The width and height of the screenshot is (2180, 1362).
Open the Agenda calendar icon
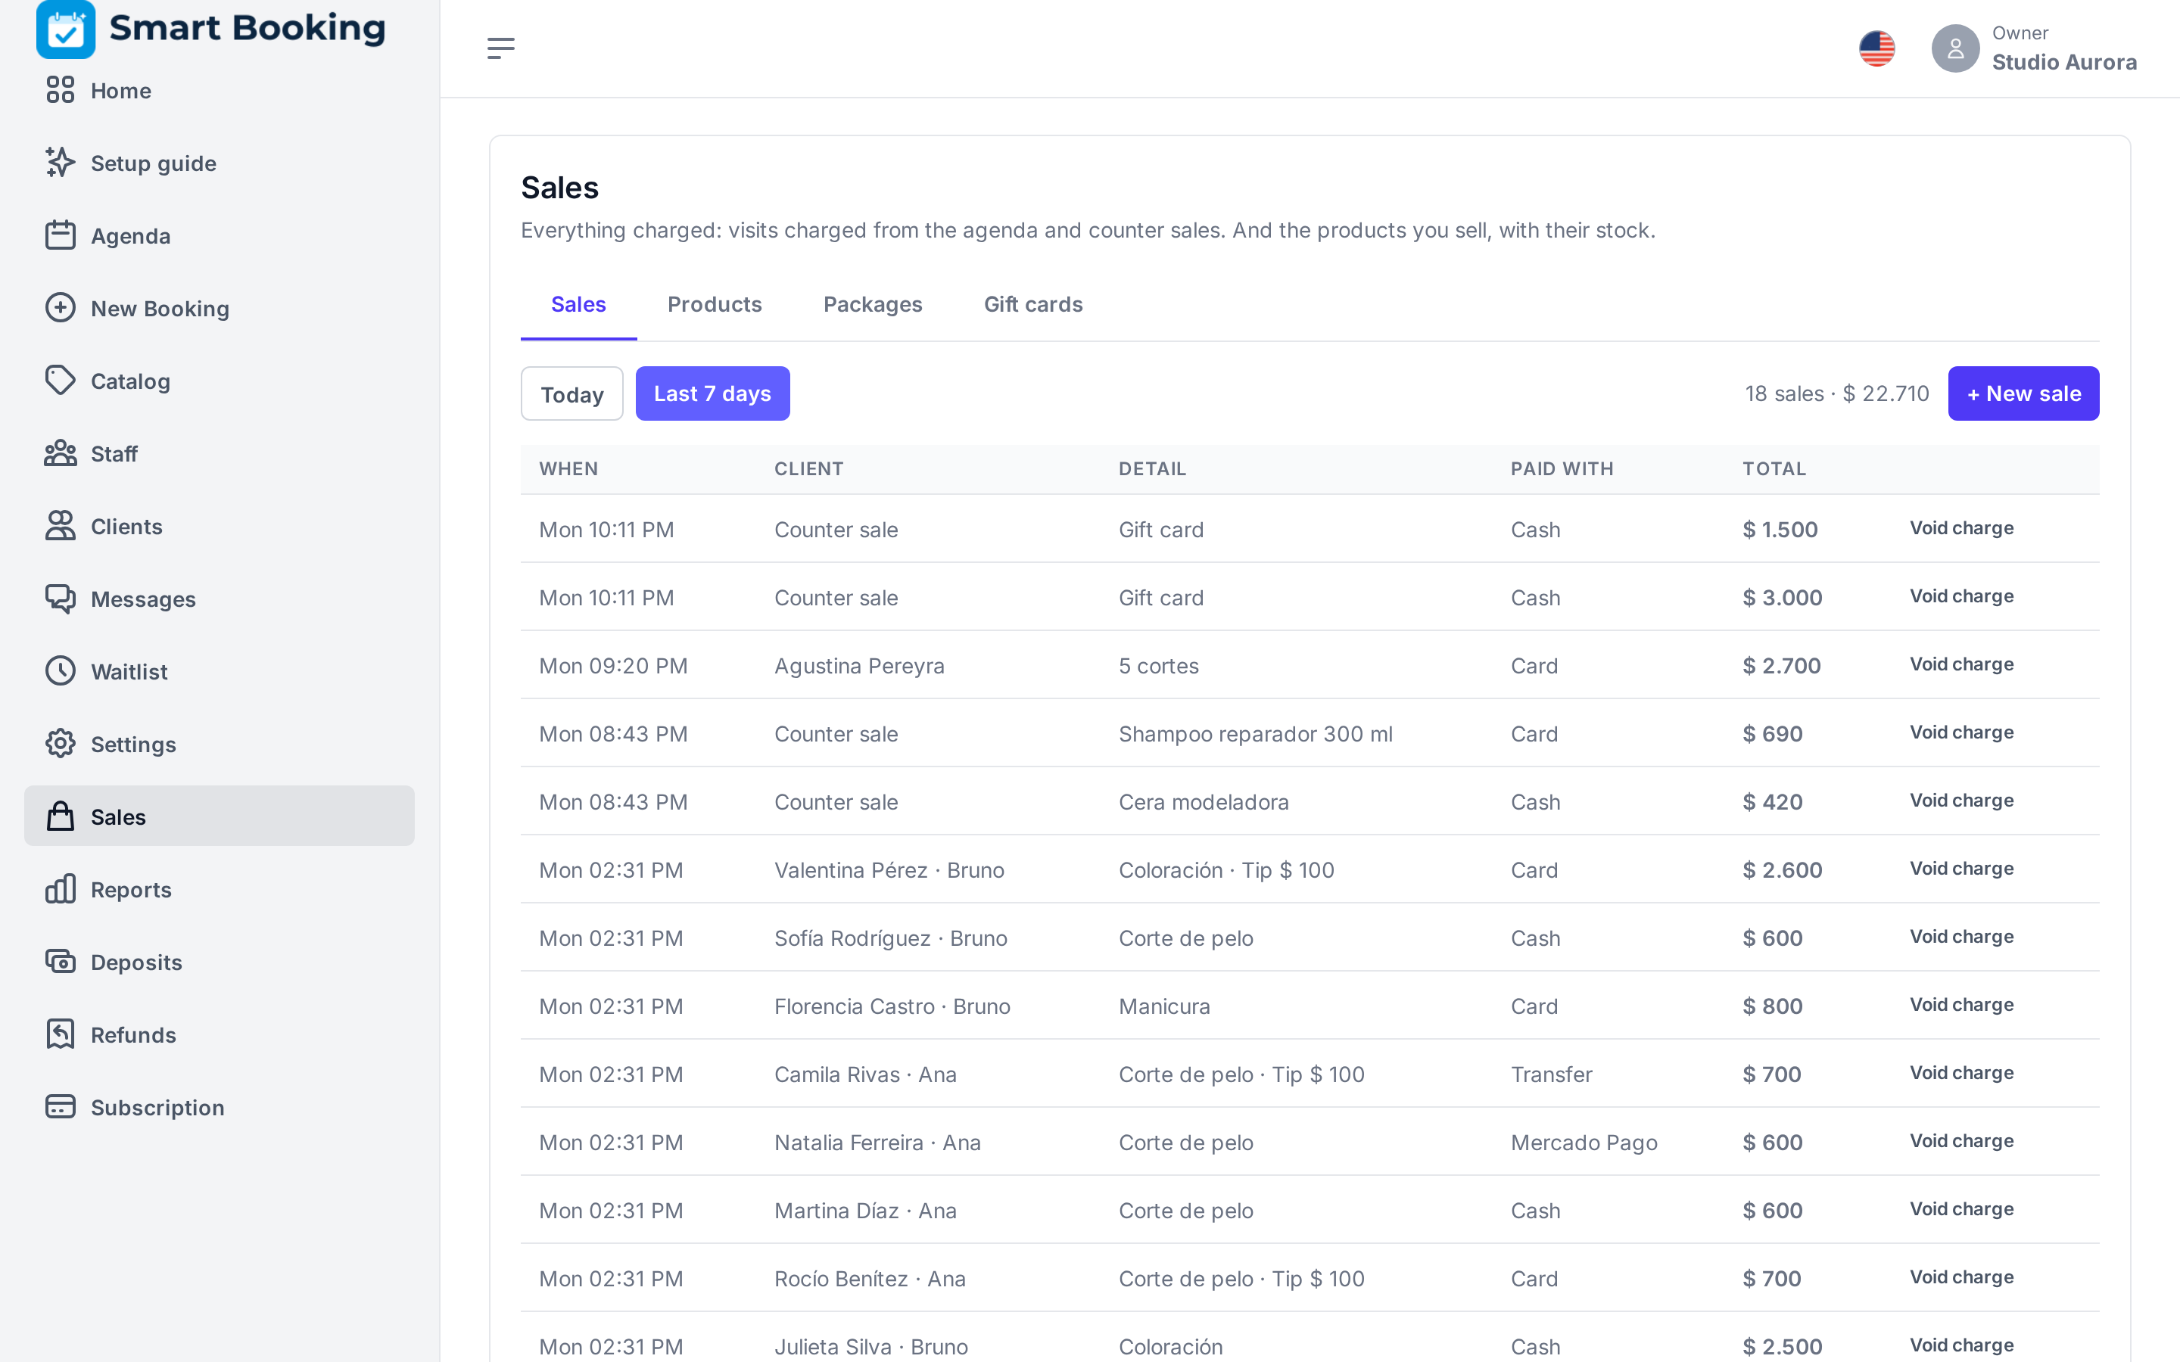click(x=61, y=235)
